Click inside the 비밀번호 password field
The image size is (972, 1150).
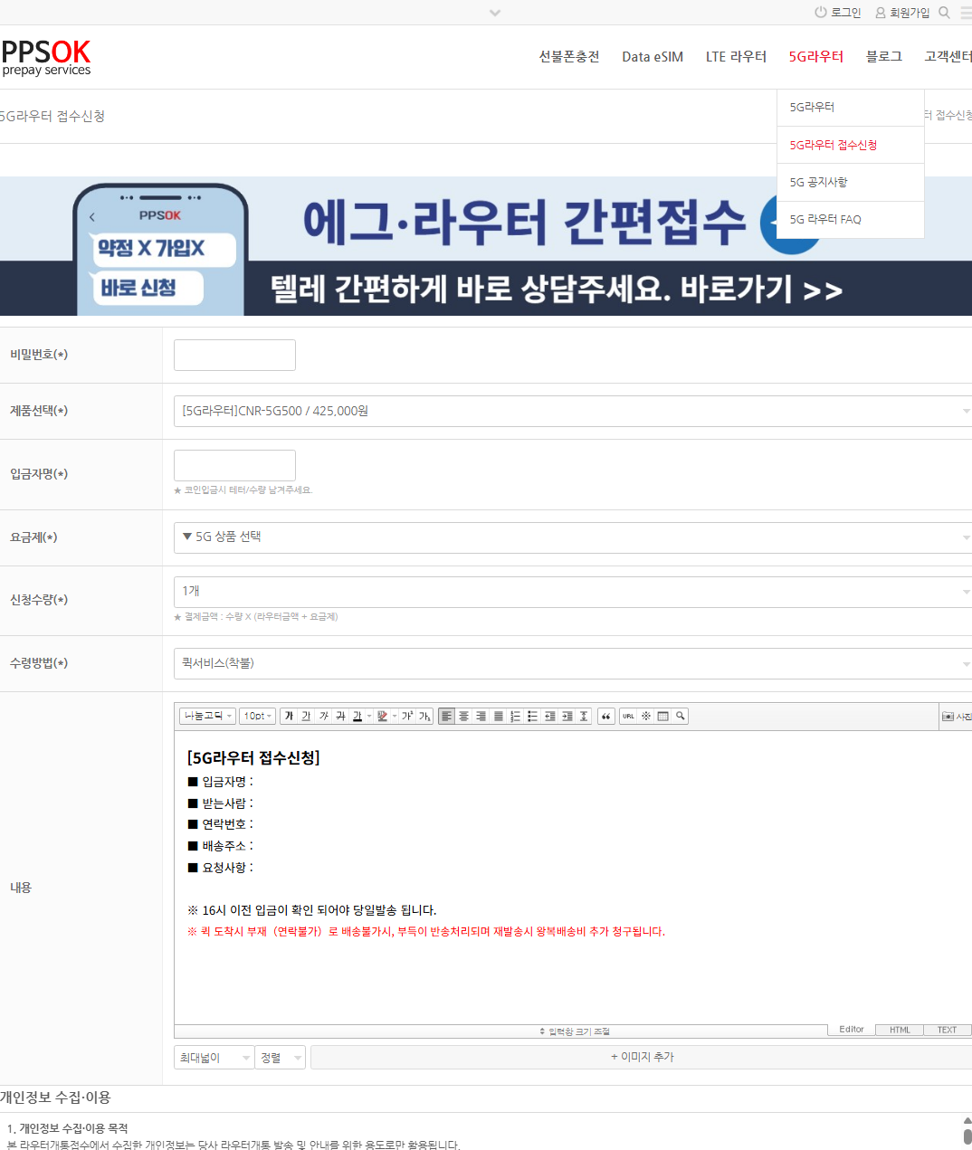[234, 355]
